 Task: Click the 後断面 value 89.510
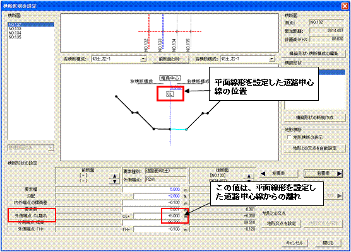249,222
